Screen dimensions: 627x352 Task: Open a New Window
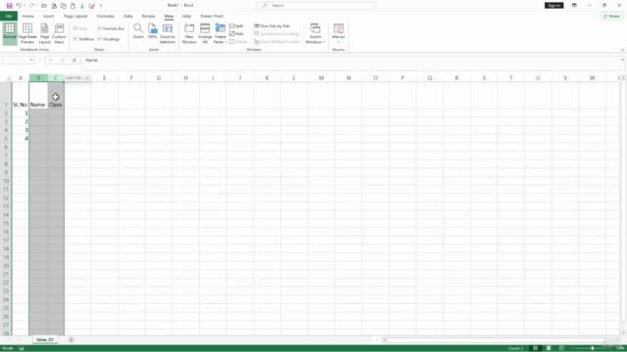pos(189,33)
